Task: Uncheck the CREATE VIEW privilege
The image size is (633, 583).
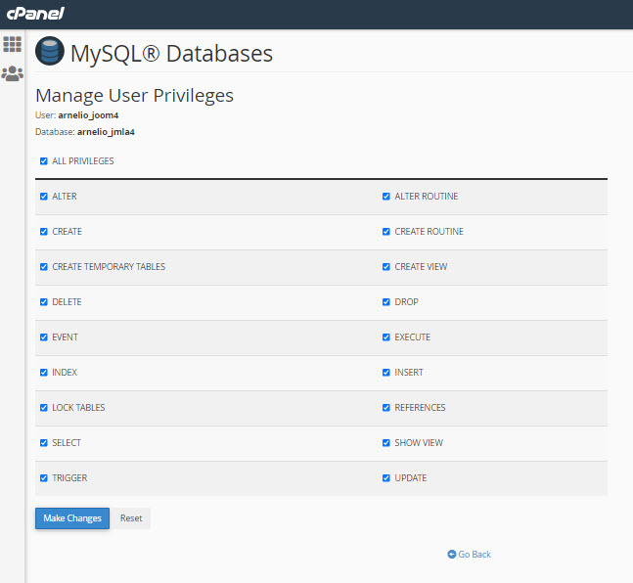Action: (386, 267)
